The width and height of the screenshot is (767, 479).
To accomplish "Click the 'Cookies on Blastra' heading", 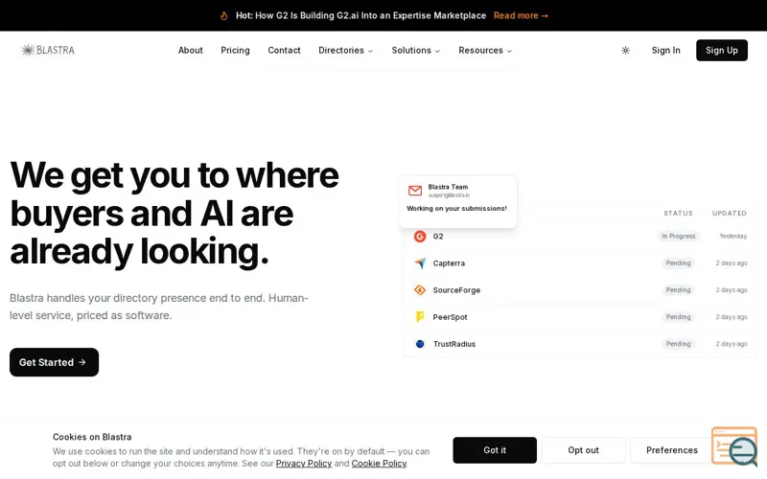I will [92, 437].
